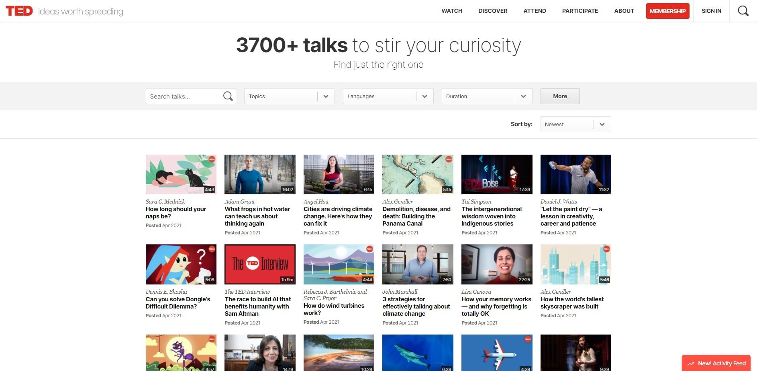The width and height of the screenshot is (757, 371).
Task: Click the More filters button
Action: 560,96
